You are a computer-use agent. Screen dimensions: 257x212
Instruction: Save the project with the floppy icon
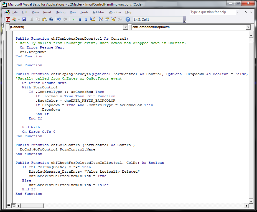[x=24, y=19]
